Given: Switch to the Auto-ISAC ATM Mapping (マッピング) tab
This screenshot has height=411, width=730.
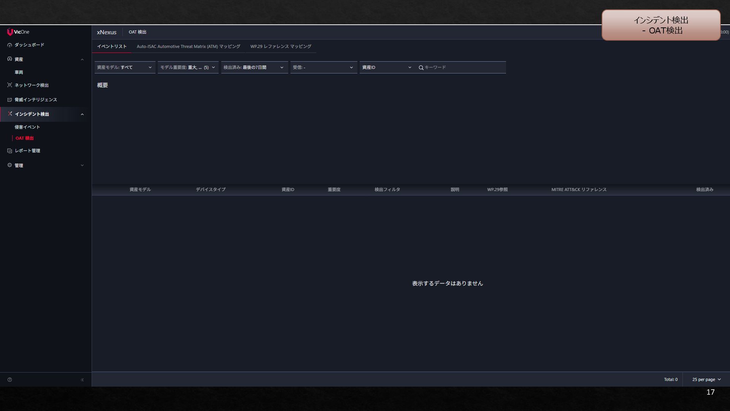Looking at the screenshot, I should tap(188, 46).
